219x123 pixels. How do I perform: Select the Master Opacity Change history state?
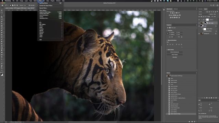(x=181, y=114)
